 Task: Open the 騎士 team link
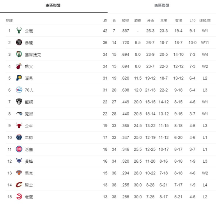[x=29, y=185]
